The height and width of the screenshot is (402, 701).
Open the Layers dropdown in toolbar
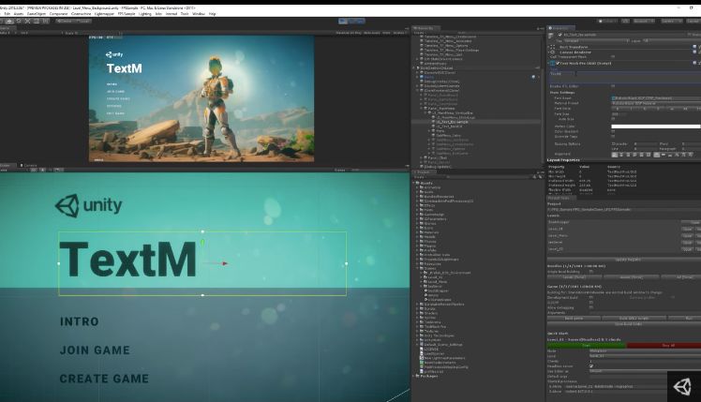(x=671, y=21)
